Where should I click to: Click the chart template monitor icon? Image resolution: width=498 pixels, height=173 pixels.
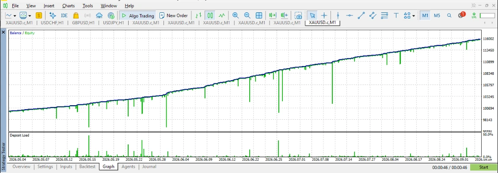(23, 15)
